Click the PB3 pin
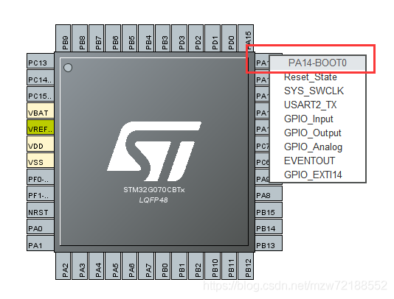This screenshot has height=299, width=394. (163, 38)
